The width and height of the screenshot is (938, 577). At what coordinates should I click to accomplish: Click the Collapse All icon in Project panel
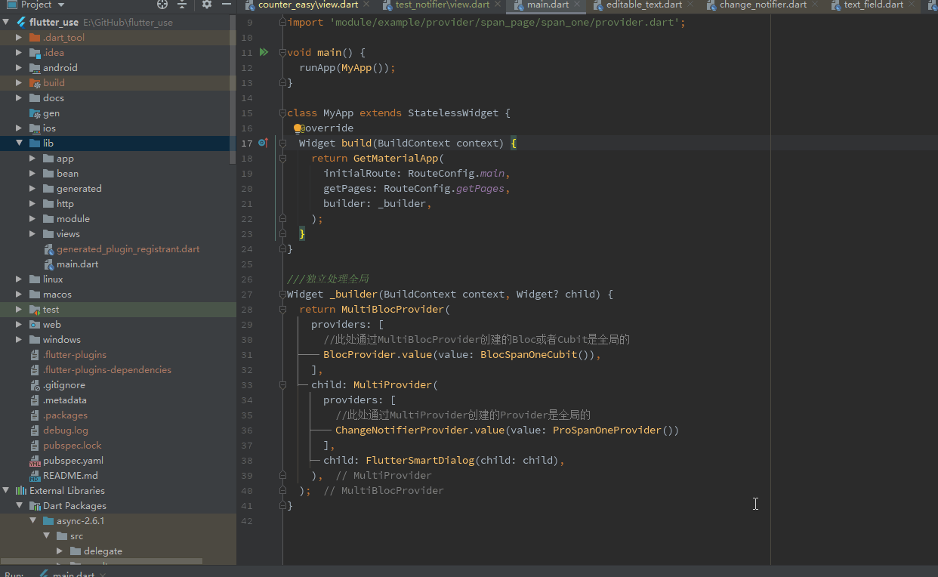point(182,5)
